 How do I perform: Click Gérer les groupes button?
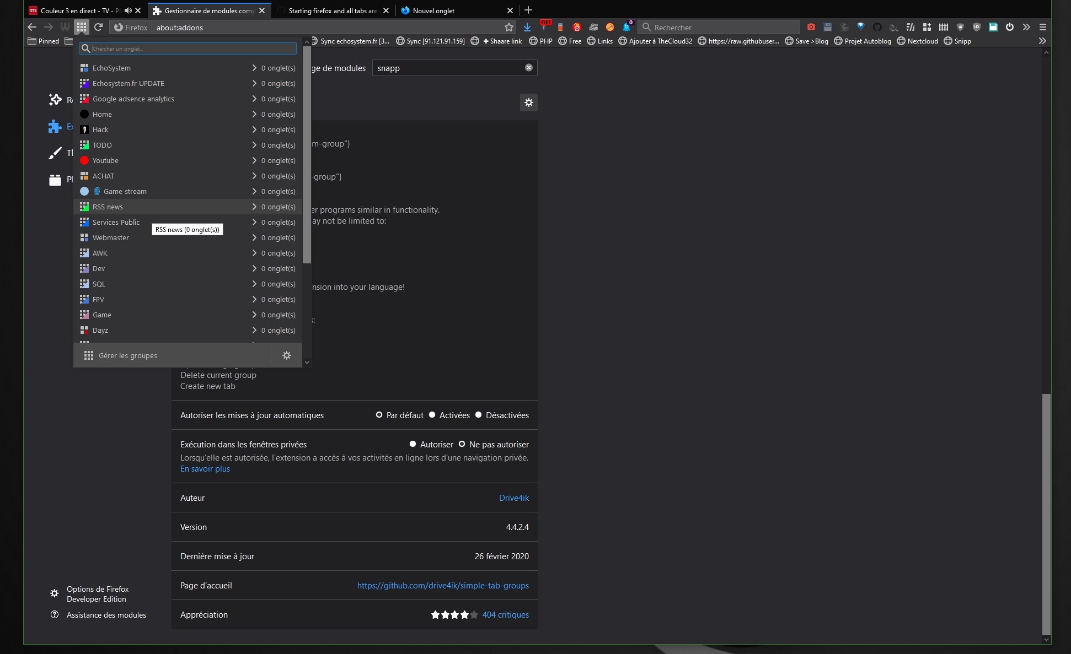[x=172, y=355]
